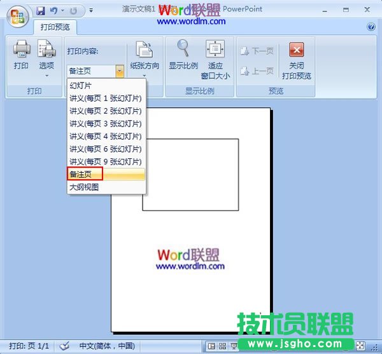Select Notes Pages (备注页) option
The height and width of the screenshot is (354, 382).
coord(106,174)
